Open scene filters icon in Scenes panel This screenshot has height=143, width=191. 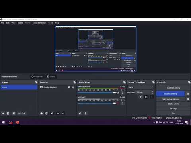click(x=14, y=113)
